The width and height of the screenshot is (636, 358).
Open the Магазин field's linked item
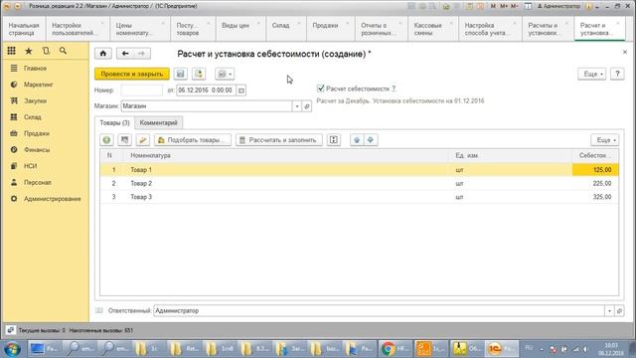[307, 106]
